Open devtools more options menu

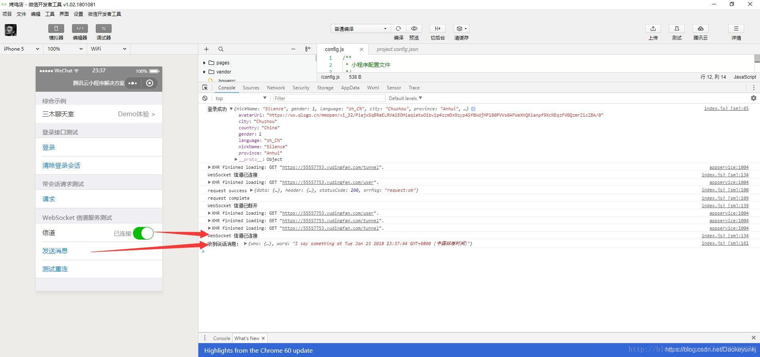coord(754,87)
